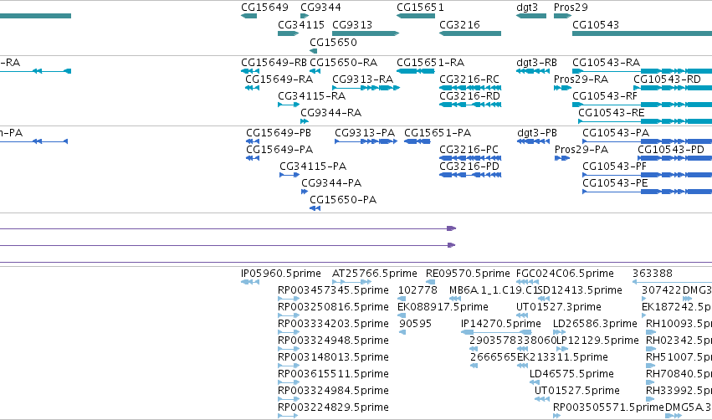Viewport: 712px width, 420px height.
Task: Open transcript CG9313-RA
Action: click(363, 79)
